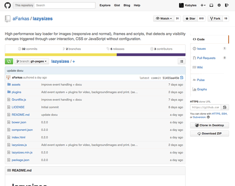Click the purple language bar segment
The image size is (235, 186).
coord(151,55)
